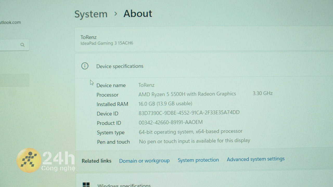Click the device name value ToRenz
333x187 pixels.
click(146, 85)
